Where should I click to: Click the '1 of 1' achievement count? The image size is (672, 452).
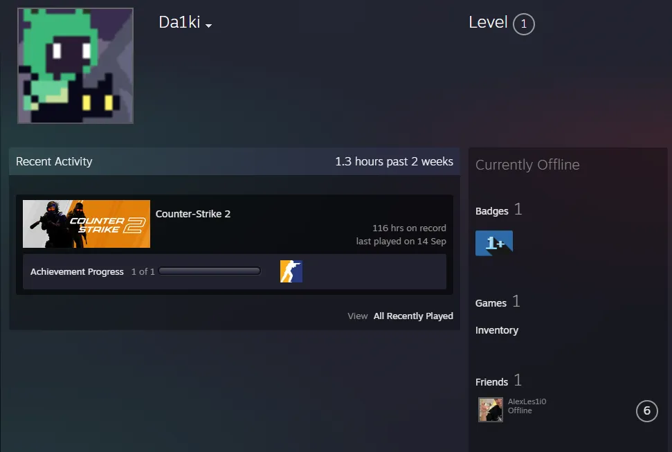[143, 271]
